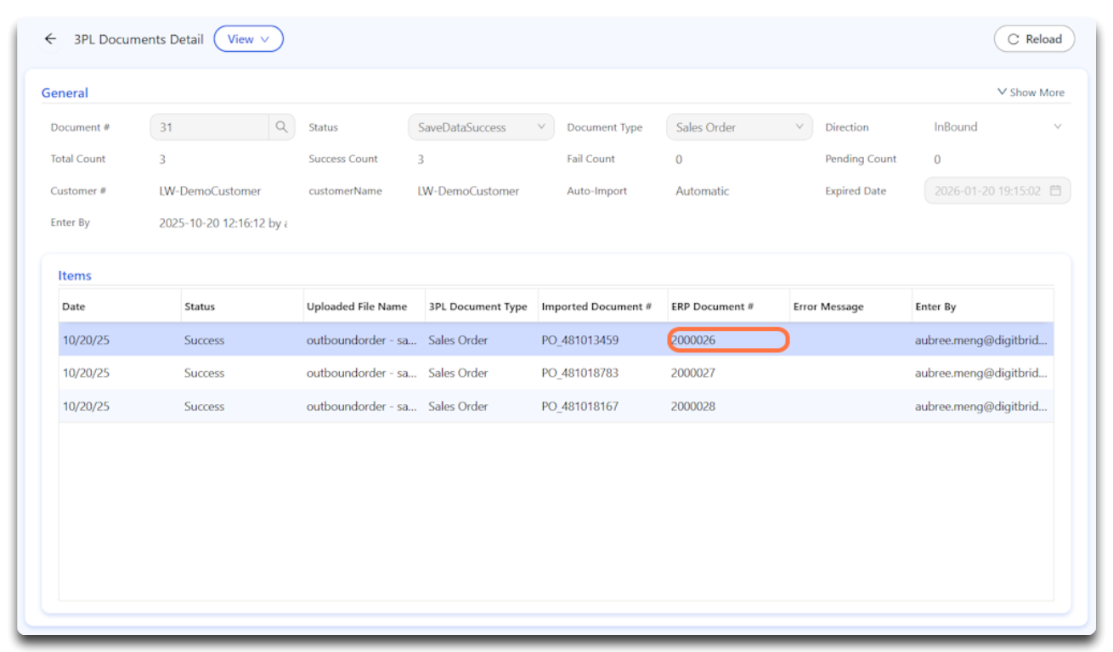Open the Document Type dropdown
1113x652 pixels.
click(738, 127)
